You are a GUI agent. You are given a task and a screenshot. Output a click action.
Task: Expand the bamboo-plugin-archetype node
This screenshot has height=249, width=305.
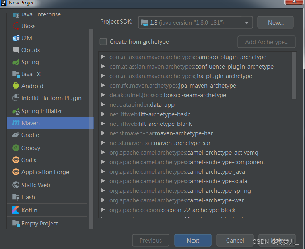click(103, 57)
